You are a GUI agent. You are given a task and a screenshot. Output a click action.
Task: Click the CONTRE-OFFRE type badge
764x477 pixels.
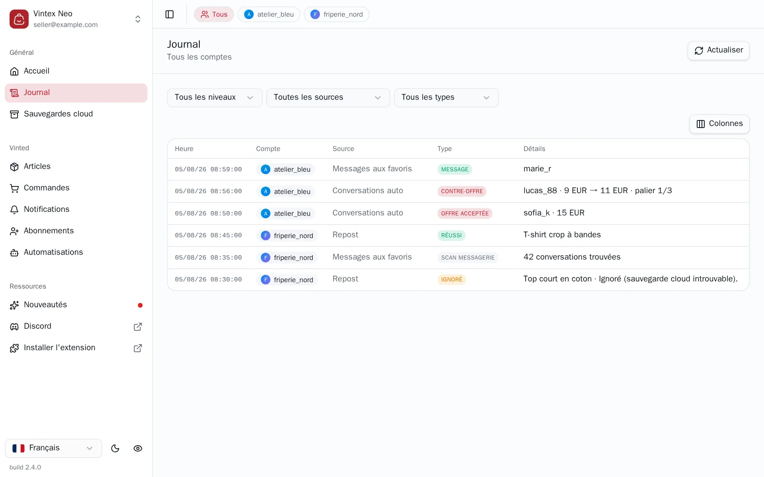pyautogui.click(x=462, y=191)
